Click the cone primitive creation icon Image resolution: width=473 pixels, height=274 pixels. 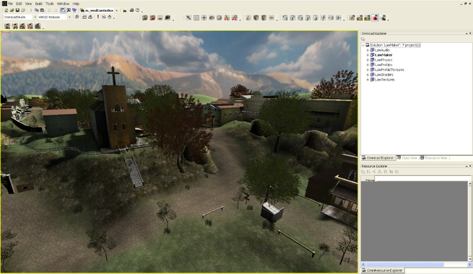[x=248, y=17]
